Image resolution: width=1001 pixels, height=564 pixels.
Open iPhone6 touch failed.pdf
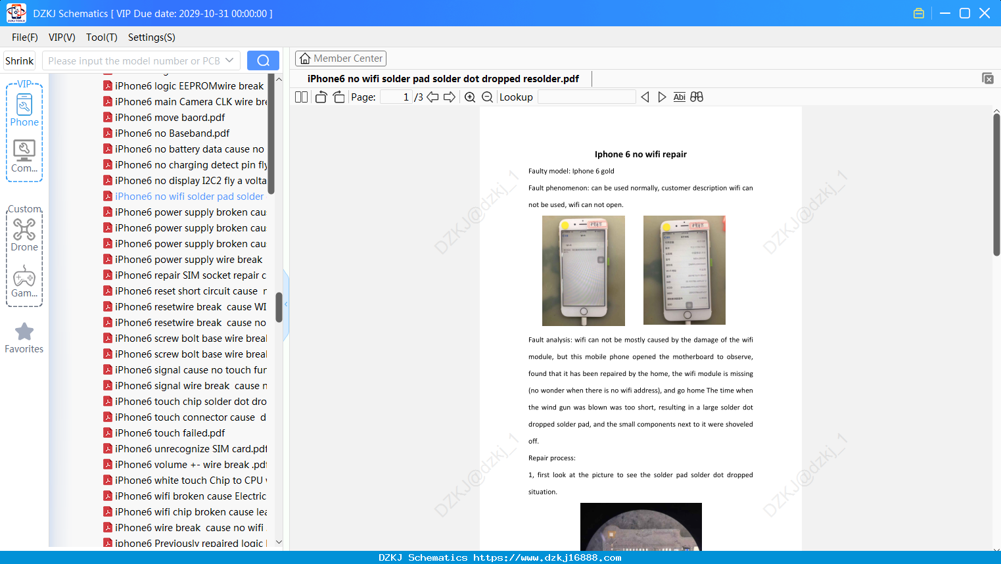click(x=164, y=433)
